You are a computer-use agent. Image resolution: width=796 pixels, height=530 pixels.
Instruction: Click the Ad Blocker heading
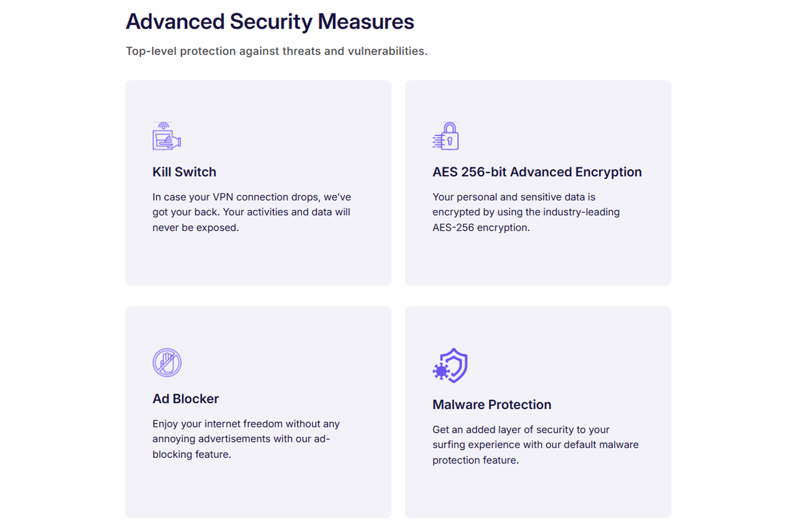(x=186, y=399)
